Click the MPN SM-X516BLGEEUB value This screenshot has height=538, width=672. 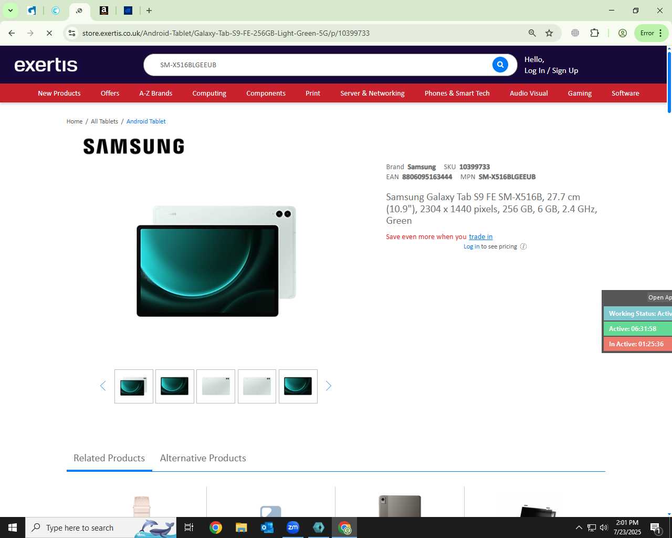[507, 177]
